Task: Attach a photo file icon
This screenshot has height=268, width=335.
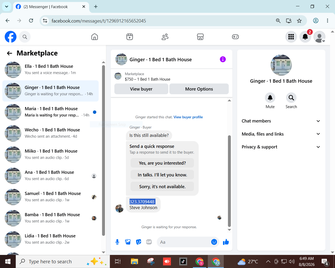Action: [x=128, y=242]
